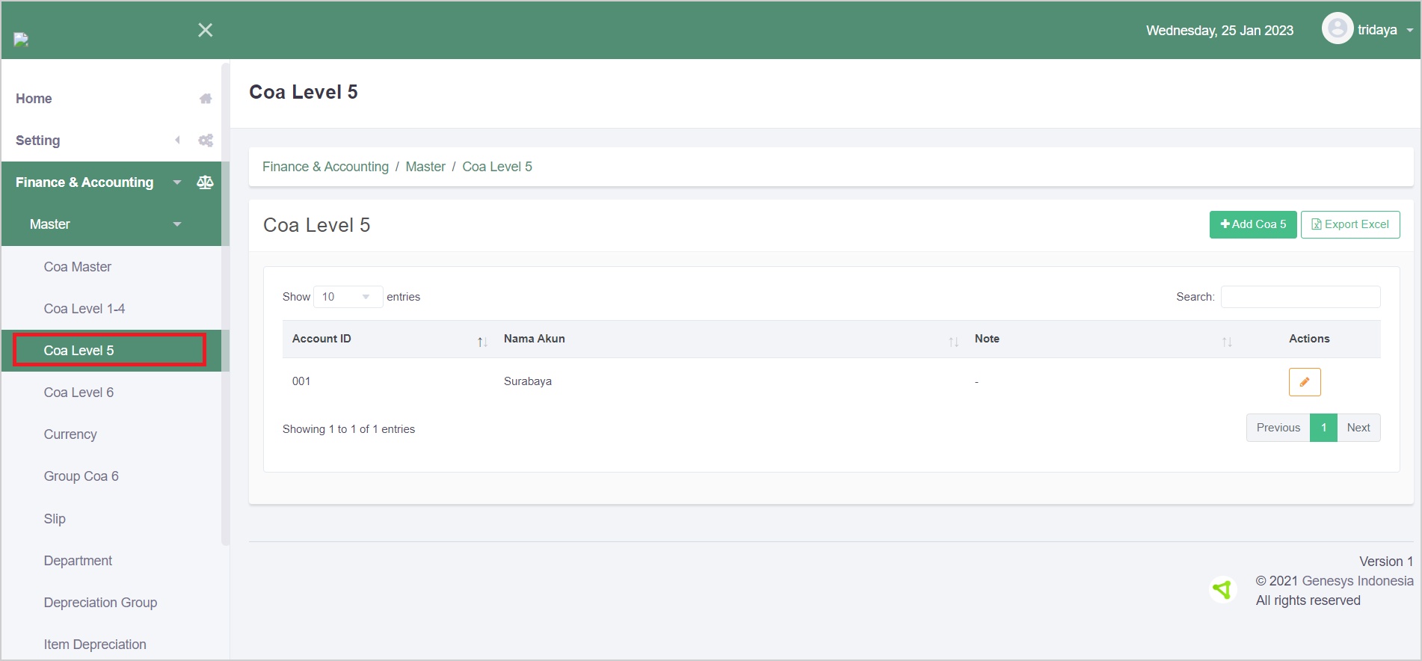1422x661 pixels.
Task: Select Currency in the sidebar menu
Action: [x=70, y=434]
